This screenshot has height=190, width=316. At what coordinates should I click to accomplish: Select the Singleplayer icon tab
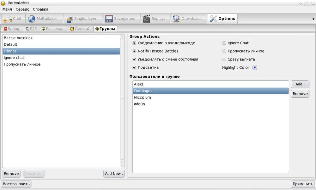tap(69, 19)
